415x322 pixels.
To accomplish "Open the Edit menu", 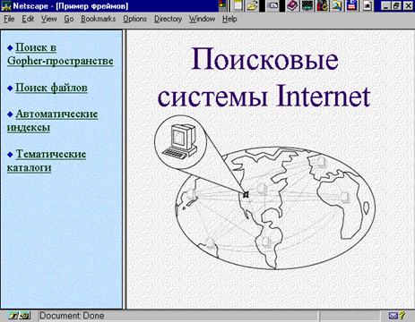I will tap(28, 19).
